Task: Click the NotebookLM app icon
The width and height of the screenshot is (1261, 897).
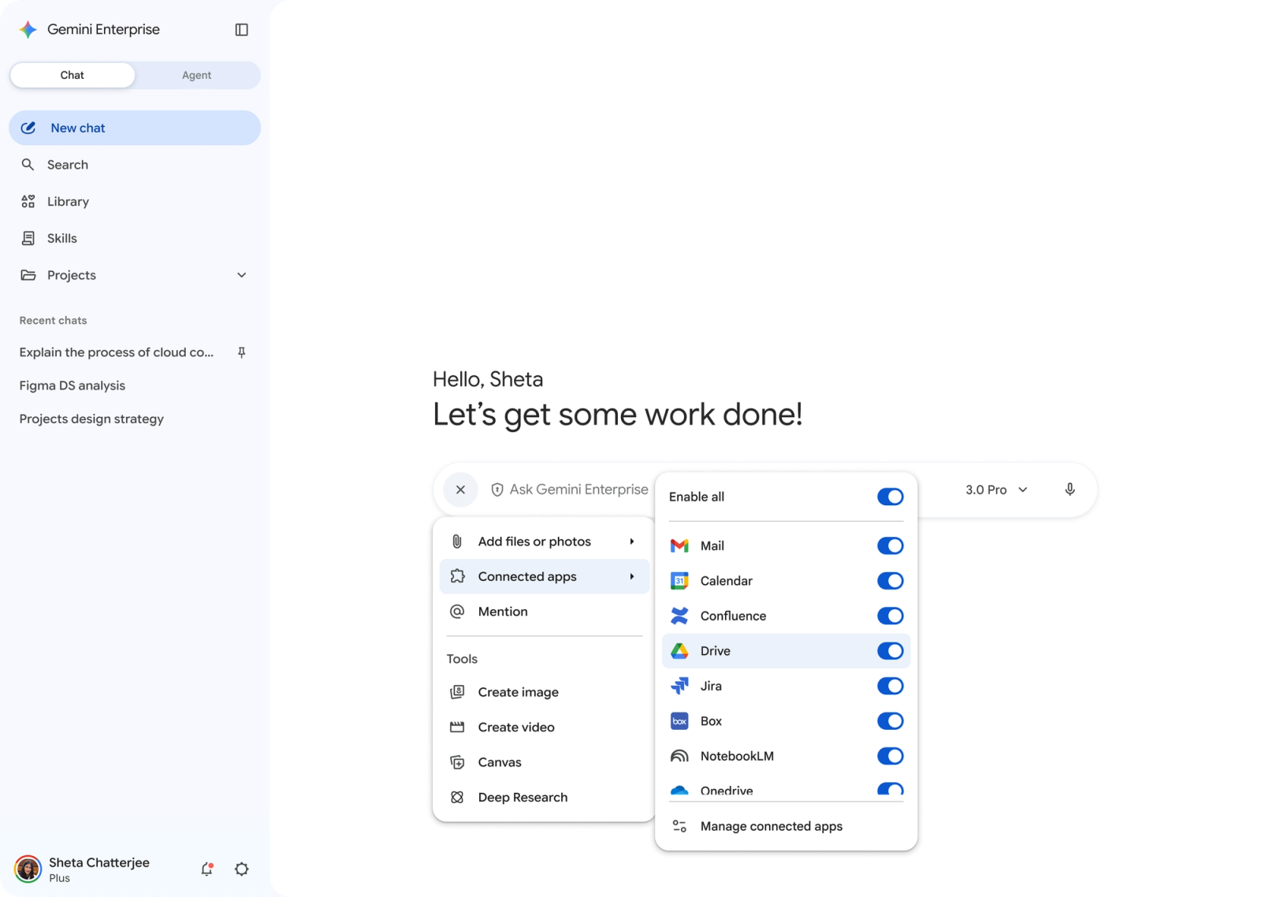Action: [x=679, y=756]
